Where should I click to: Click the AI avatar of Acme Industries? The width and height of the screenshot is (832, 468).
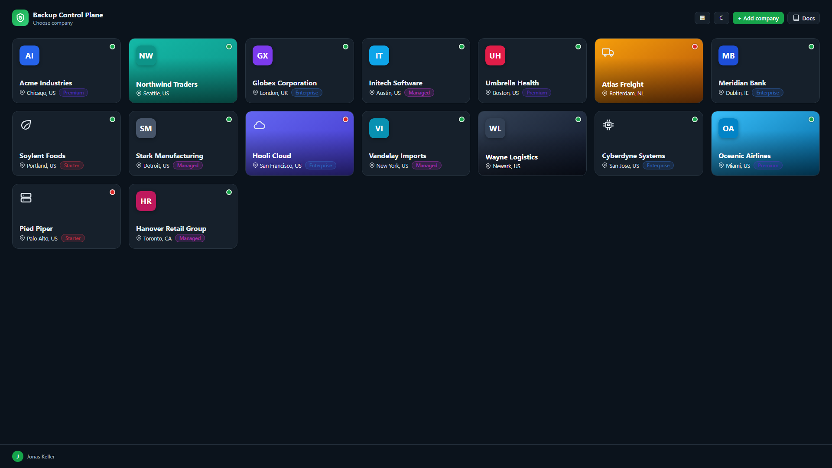pyautogui.click(x=29, y=55)
